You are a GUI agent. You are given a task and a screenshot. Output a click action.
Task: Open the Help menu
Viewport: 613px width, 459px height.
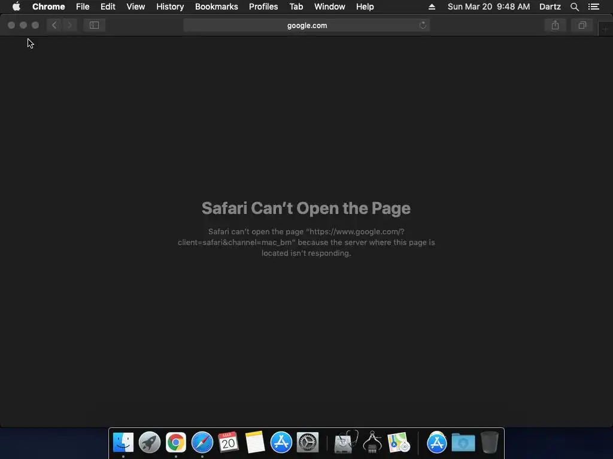365,7
